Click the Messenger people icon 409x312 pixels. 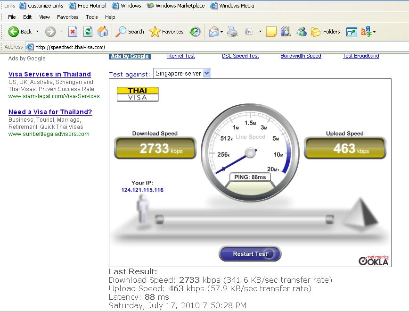pos(302,32)
